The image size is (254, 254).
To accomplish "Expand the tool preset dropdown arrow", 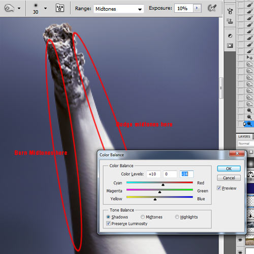I will click(x=19, y=8).
